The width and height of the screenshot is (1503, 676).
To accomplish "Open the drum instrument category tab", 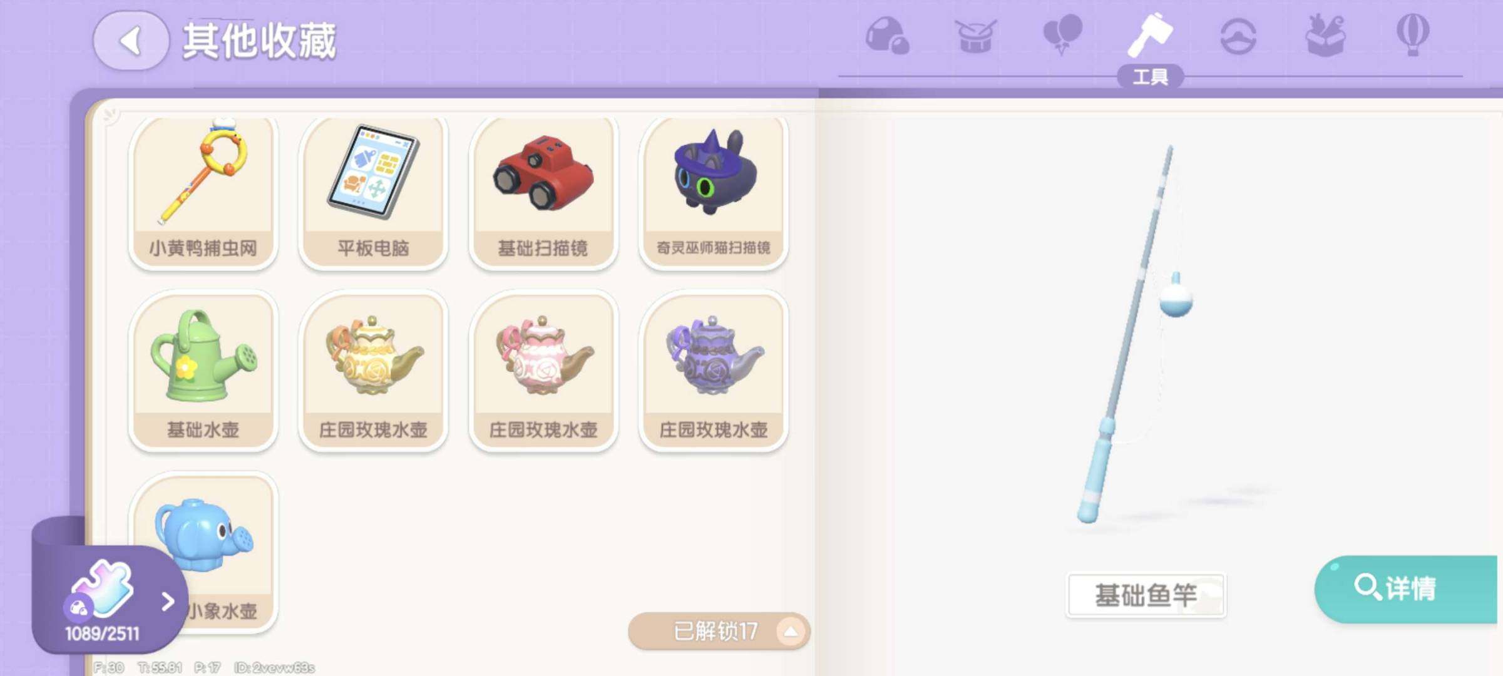I will click(x=975, y=36).
